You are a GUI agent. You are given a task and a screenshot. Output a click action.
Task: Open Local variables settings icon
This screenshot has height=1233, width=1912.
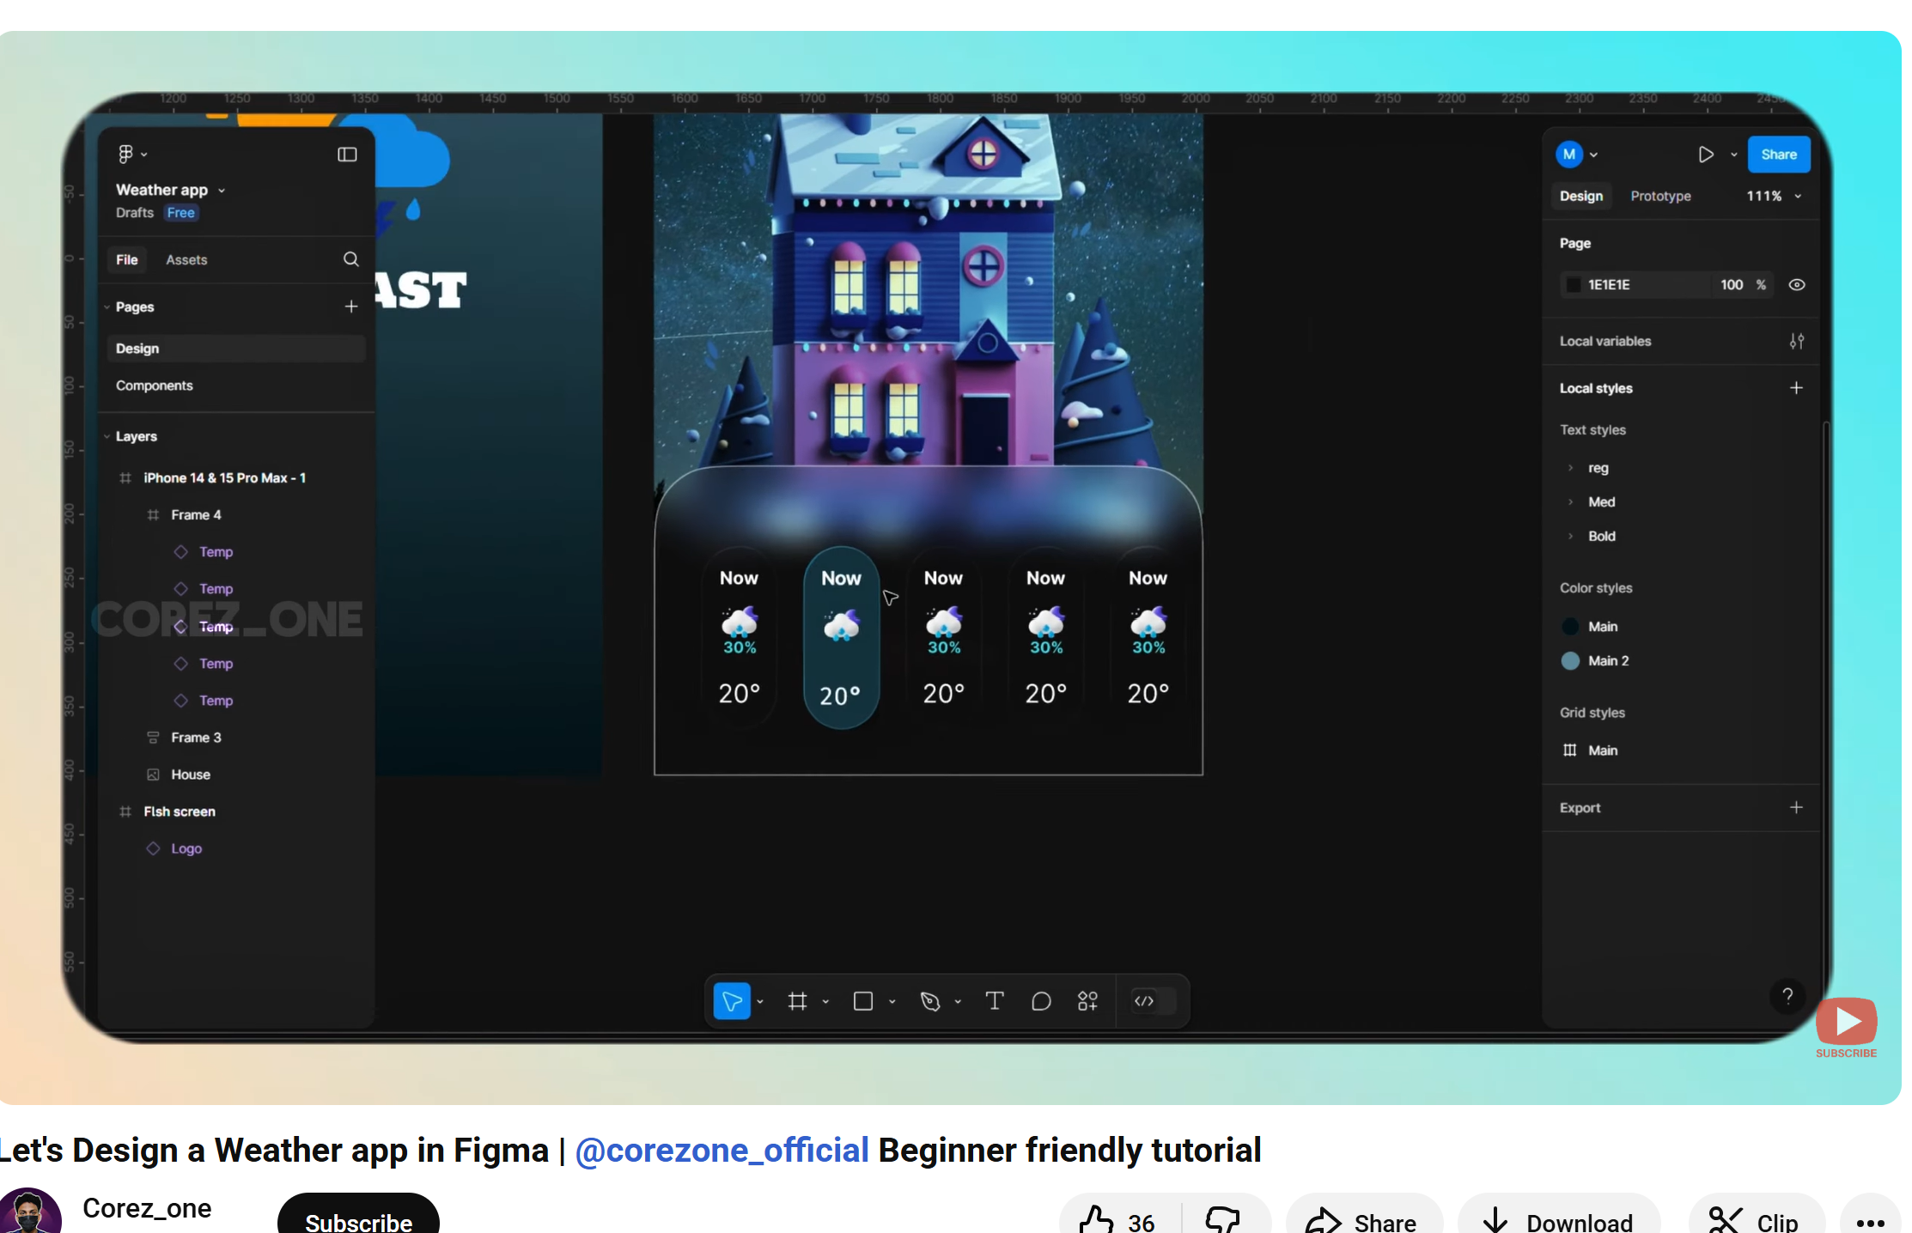(x=1796, y=341)
